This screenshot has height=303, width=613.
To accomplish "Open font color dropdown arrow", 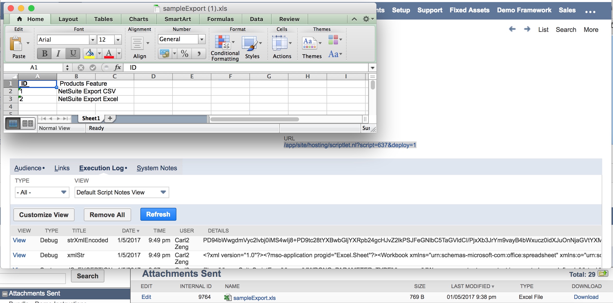I will point(119,54).
